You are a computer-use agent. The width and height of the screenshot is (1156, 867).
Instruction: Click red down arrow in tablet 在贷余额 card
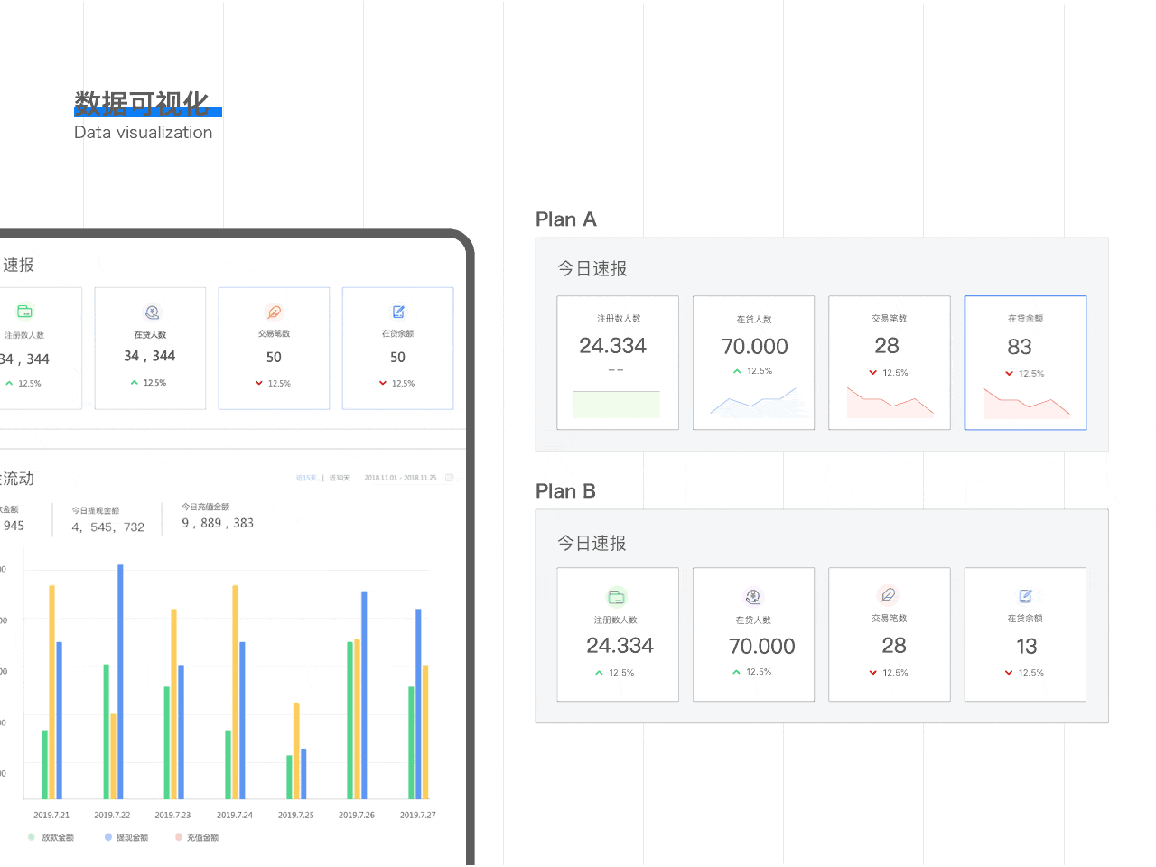coord(382,383)
